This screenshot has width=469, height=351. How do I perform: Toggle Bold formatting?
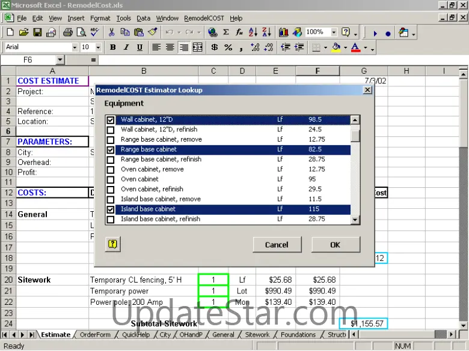pyautogui.click(x=113, y=47)
